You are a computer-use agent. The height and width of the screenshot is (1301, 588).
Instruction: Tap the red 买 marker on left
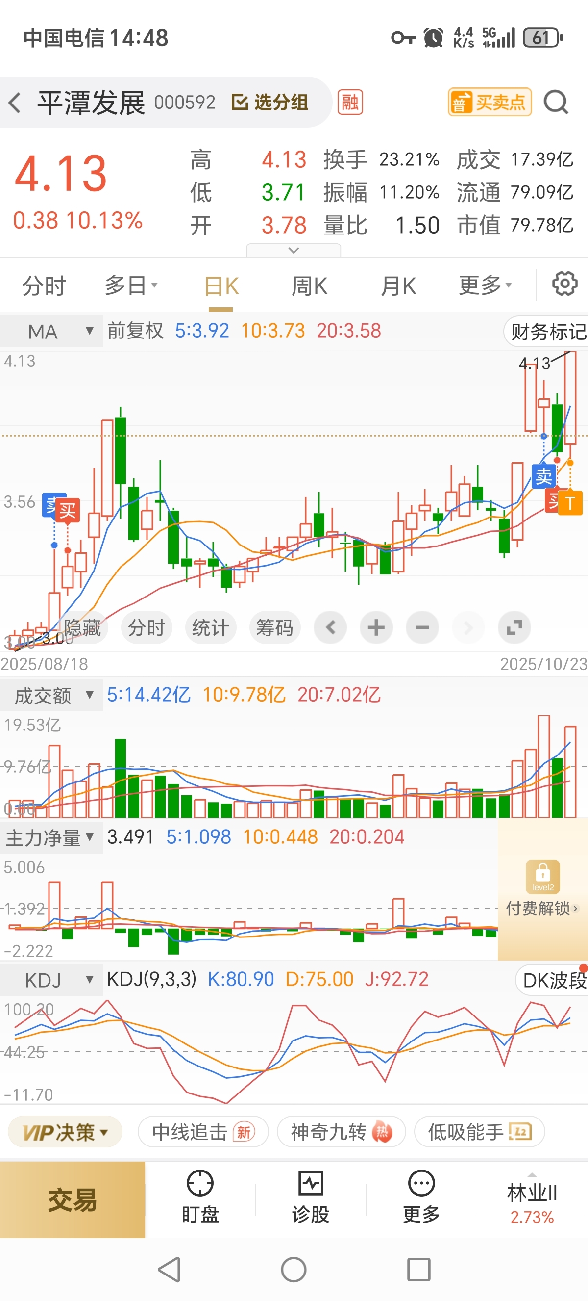click(x=67, y=511)
